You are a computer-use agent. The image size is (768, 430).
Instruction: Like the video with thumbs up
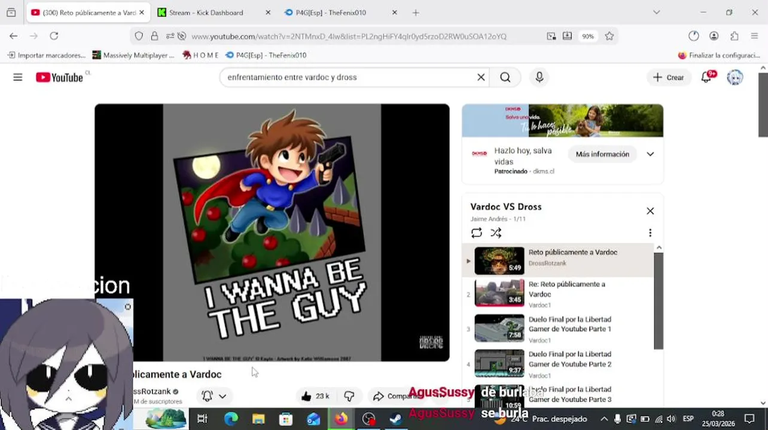point(316,396)
